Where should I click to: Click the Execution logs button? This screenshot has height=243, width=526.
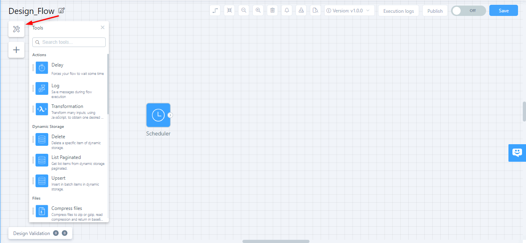coord(398,11)
